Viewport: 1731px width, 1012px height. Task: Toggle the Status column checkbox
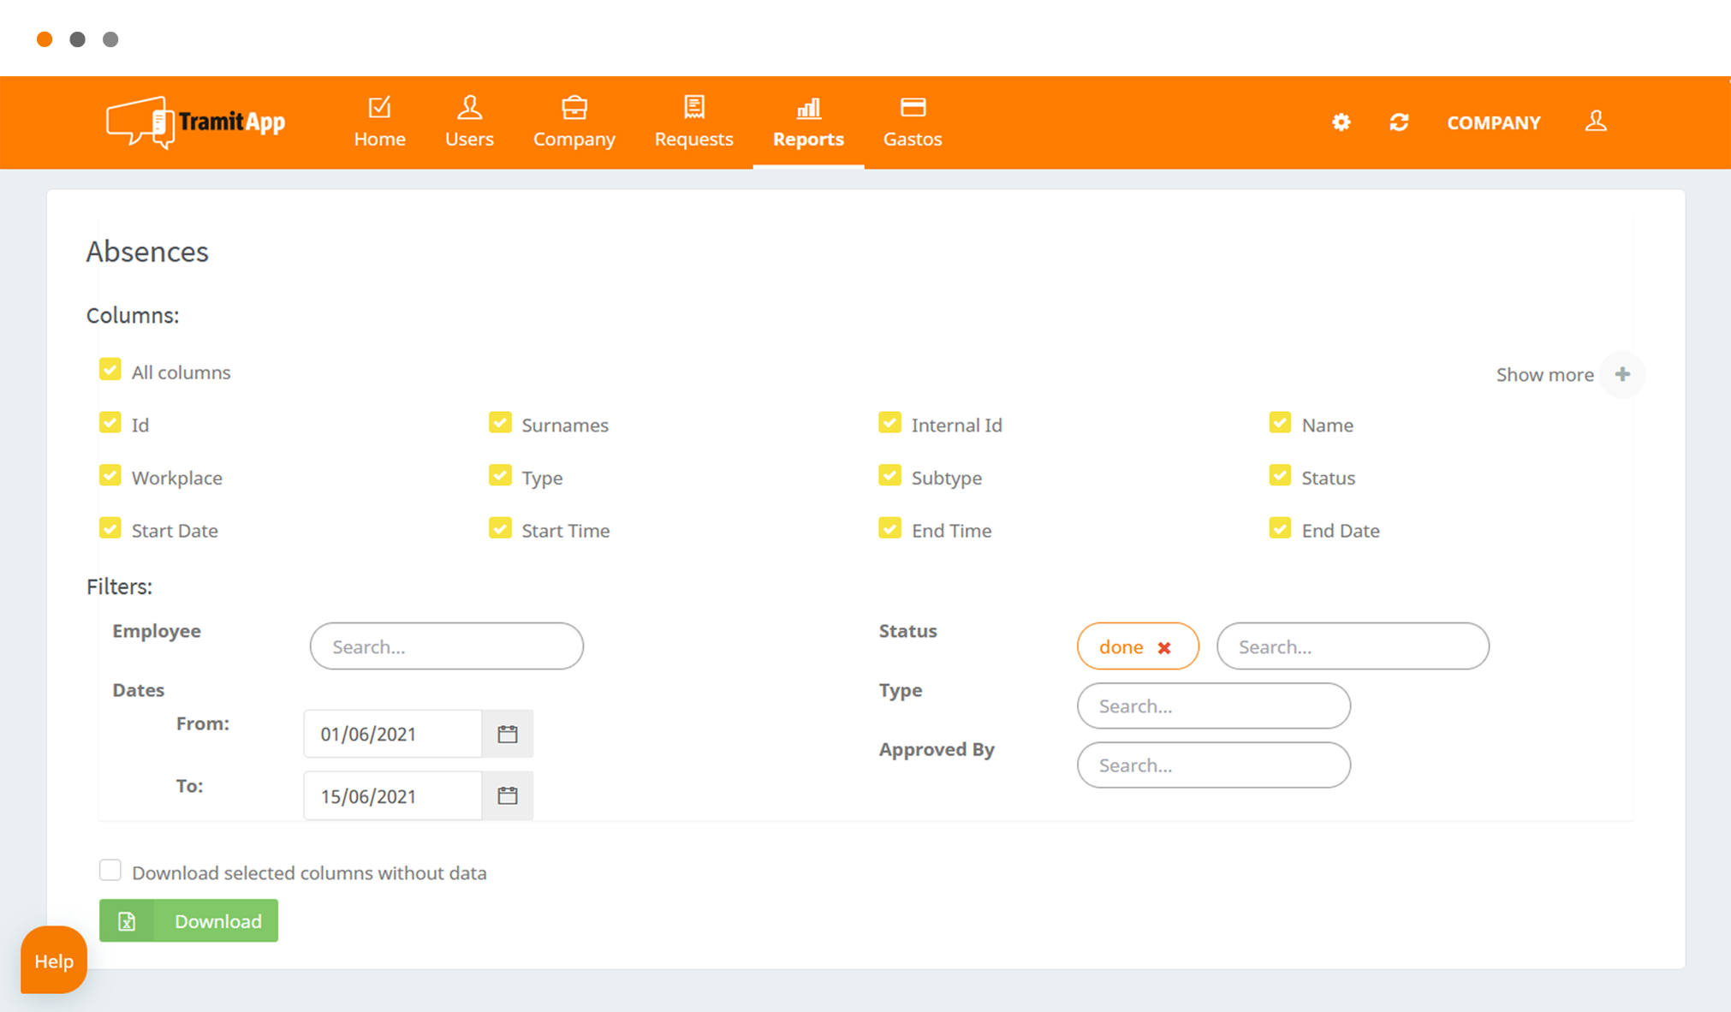point(1280,475)
